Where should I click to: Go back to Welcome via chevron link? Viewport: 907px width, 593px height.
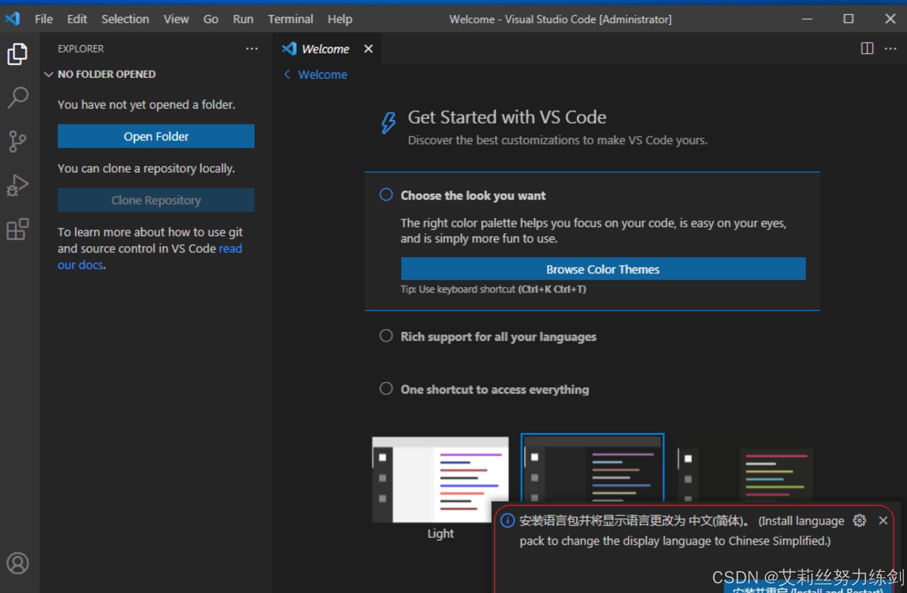[x=315, y=75]
